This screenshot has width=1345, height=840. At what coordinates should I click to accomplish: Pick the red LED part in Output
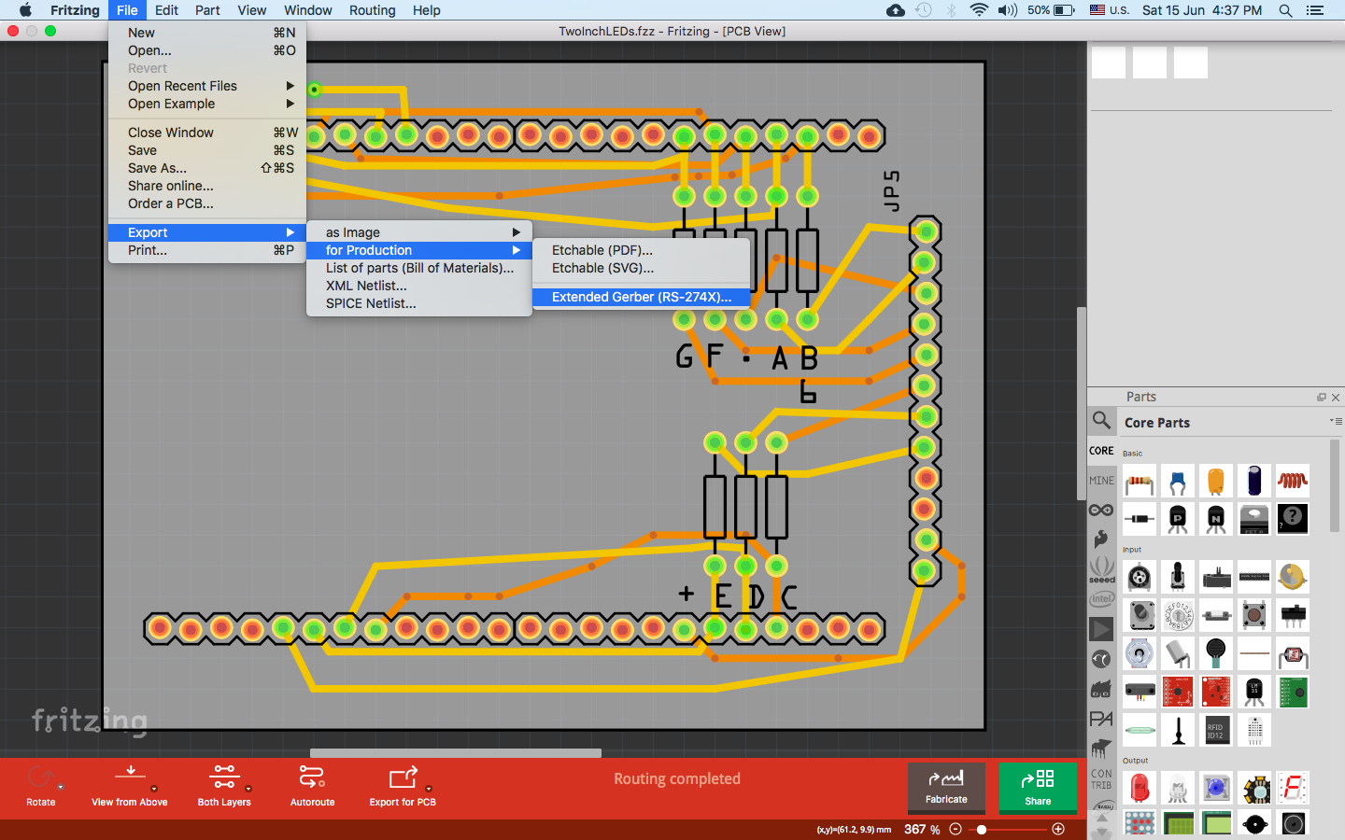1140,789
